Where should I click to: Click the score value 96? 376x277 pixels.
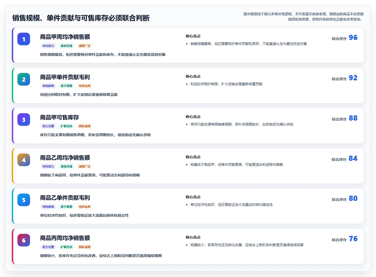[x=353, y=38]
